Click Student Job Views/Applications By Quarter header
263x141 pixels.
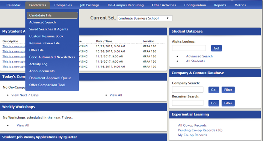(83, 137)
